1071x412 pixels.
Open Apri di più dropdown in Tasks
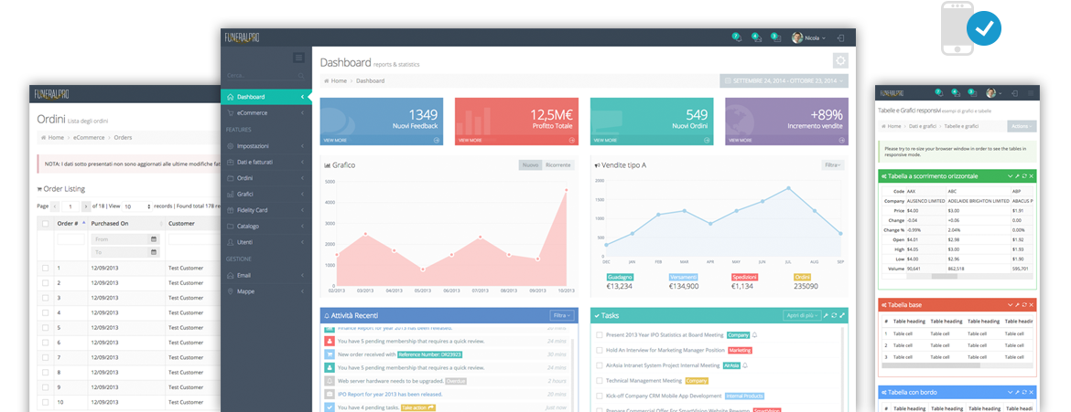pyautogui.click(x=801, y=316)
